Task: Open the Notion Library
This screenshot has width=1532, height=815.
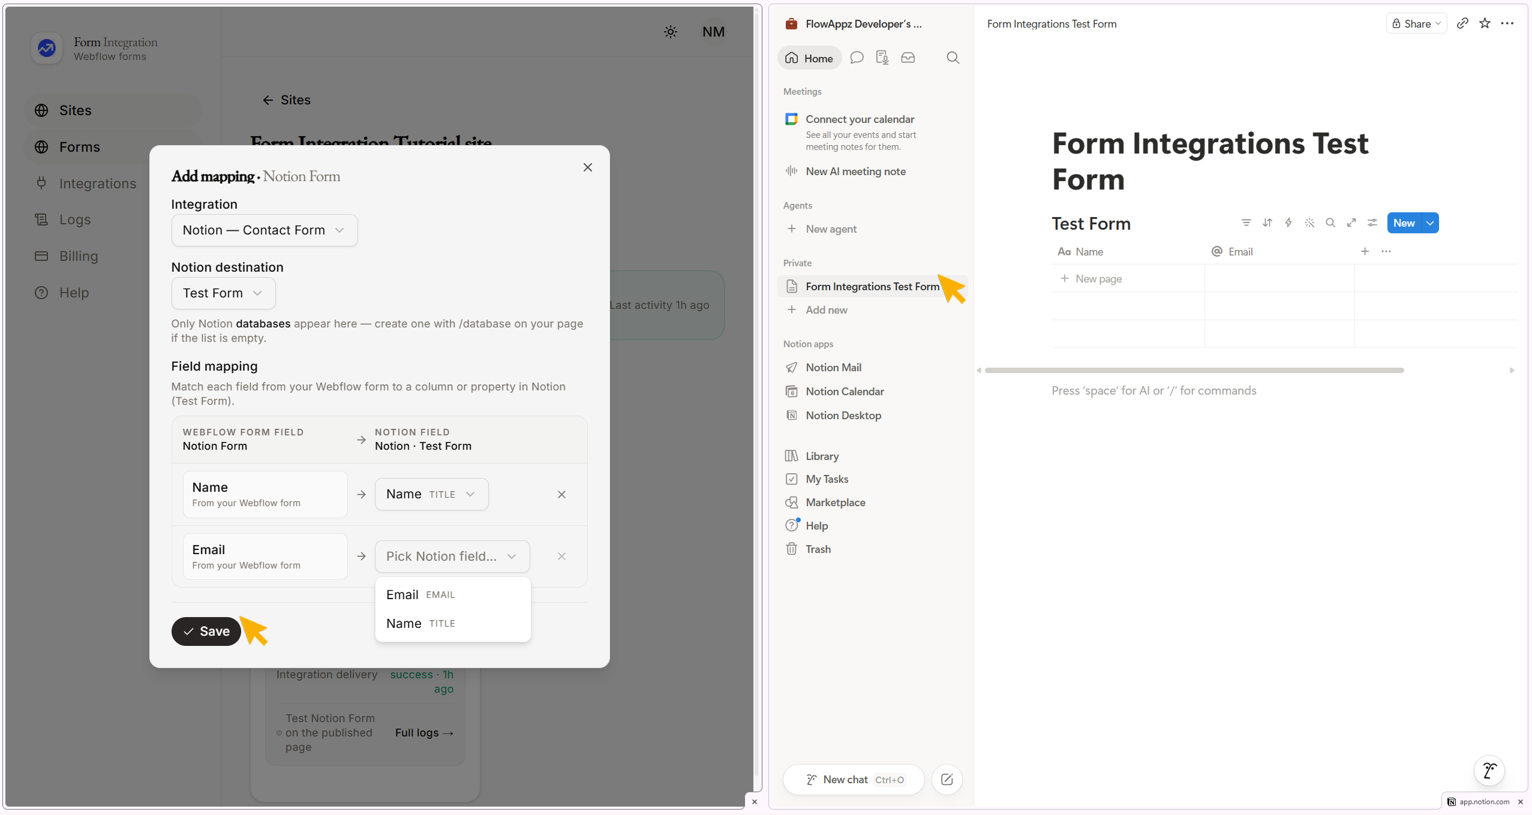Action: [x=872, y=456]
